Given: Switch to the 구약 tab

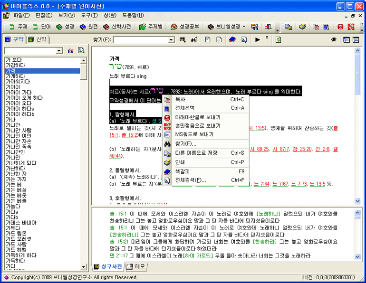Looking at the screenshot, I should tap(15, 39).
